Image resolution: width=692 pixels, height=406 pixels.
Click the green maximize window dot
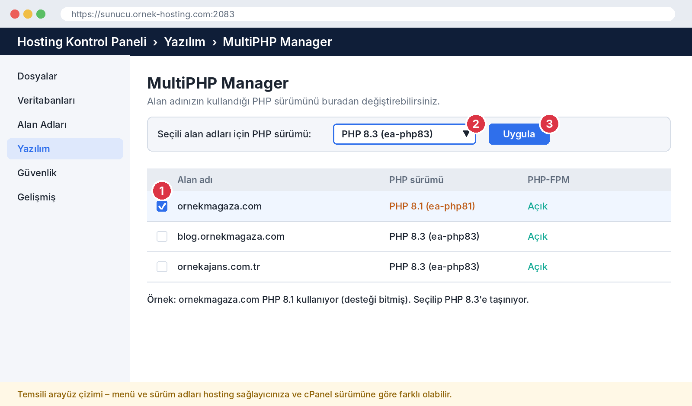point(41,14)
